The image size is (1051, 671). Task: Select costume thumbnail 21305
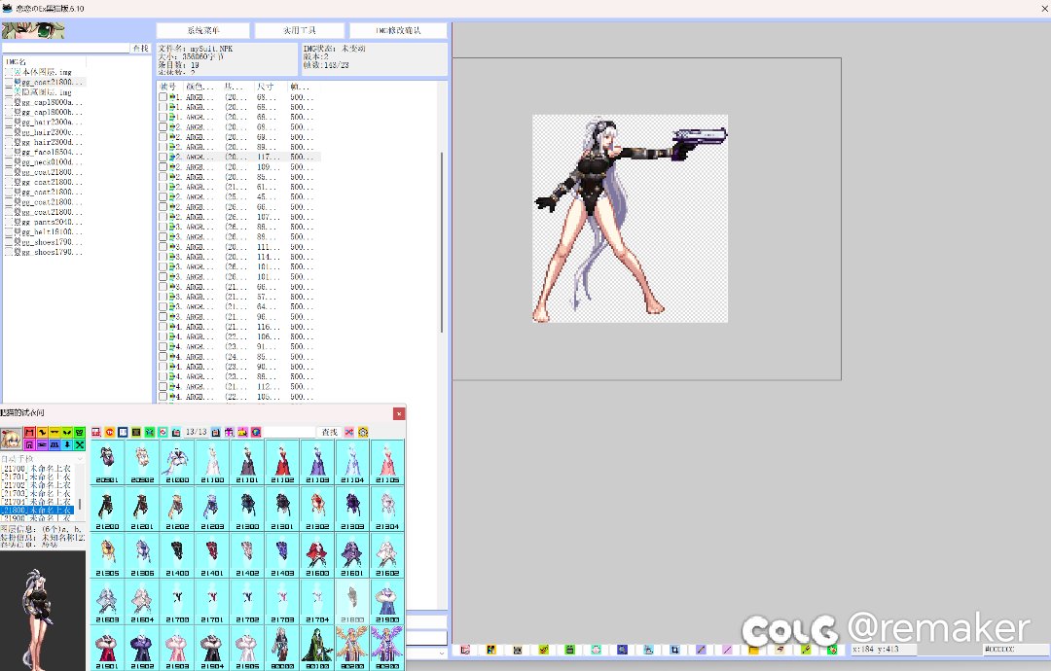click(x=107, y=555)
